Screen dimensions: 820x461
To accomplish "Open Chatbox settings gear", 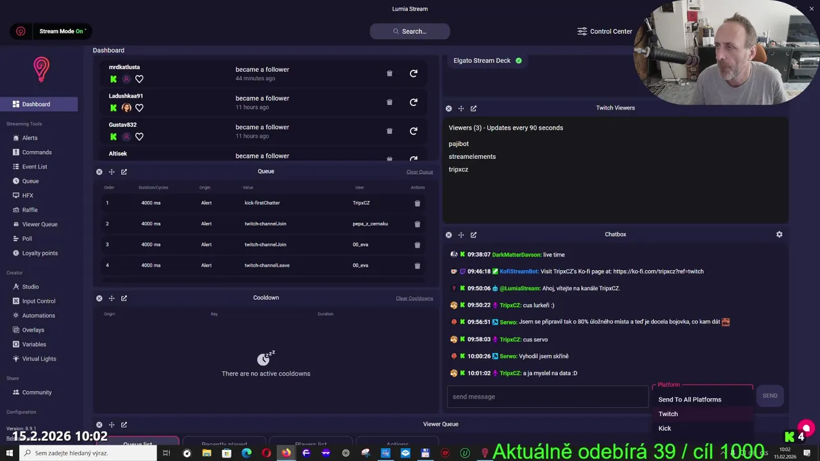I will pos(779,234).
